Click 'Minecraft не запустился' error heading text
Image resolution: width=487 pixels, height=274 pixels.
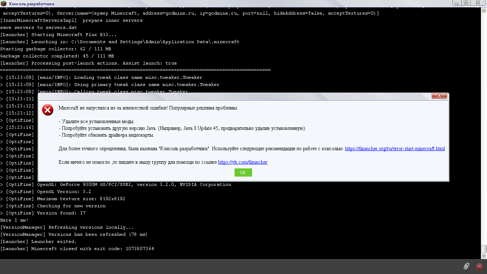click(x=148, y=108)
